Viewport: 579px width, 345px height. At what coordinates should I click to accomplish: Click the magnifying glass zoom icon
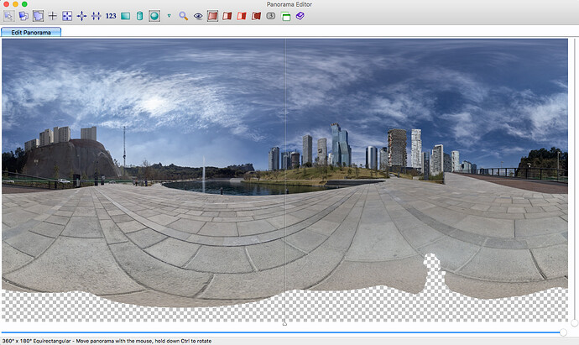pos(184,16)
